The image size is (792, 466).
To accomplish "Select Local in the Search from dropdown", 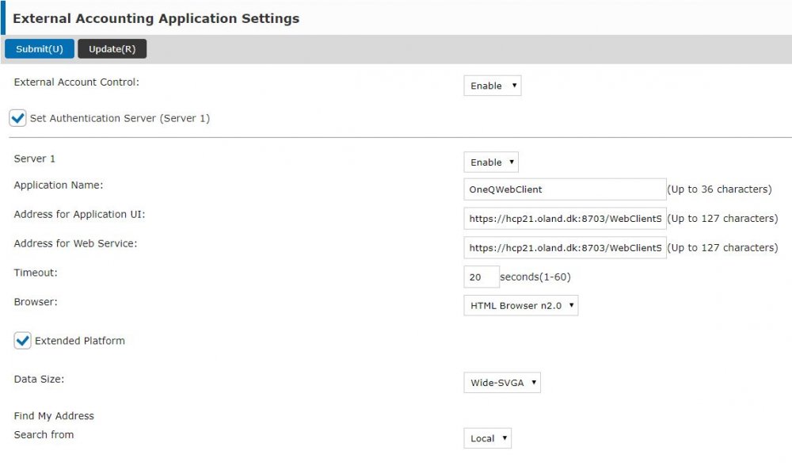I will coord(487,437).
